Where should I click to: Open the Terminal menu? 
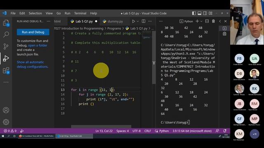80,13
